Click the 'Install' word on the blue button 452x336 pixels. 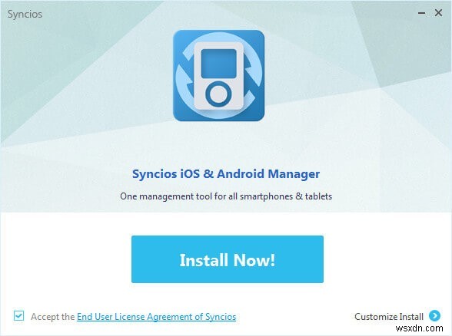pos(204,260)
